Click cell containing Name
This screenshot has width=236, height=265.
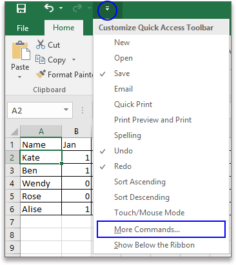[41, 144]
